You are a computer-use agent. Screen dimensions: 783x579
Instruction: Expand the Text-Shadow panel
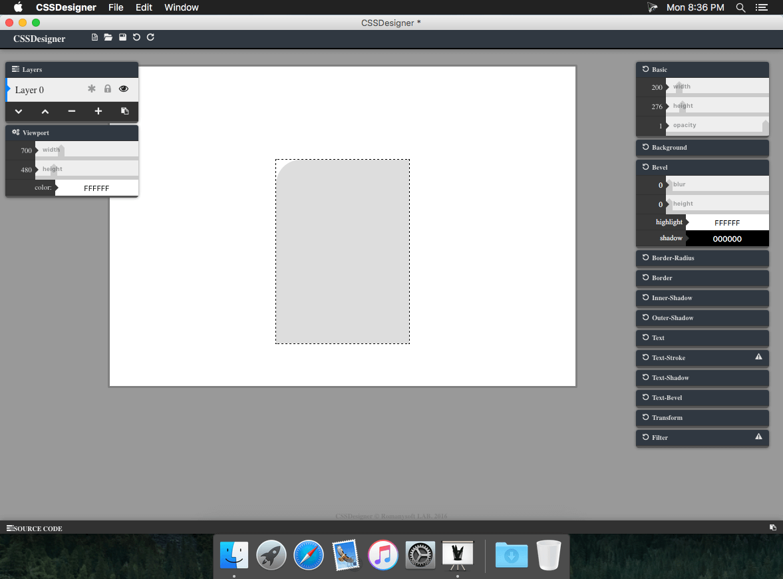tap(702, 377)
